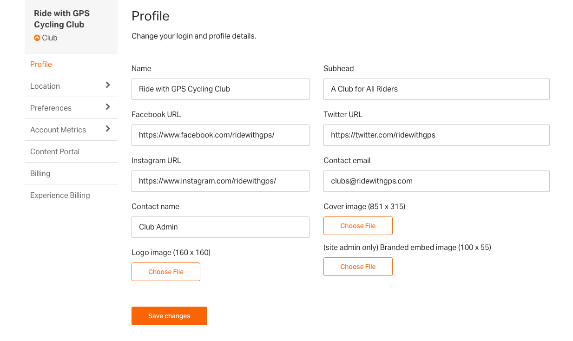This screenshot has width=573, height=341.
Task: Open the Preferences sidebar section
Action: click(x=71, y=108)
